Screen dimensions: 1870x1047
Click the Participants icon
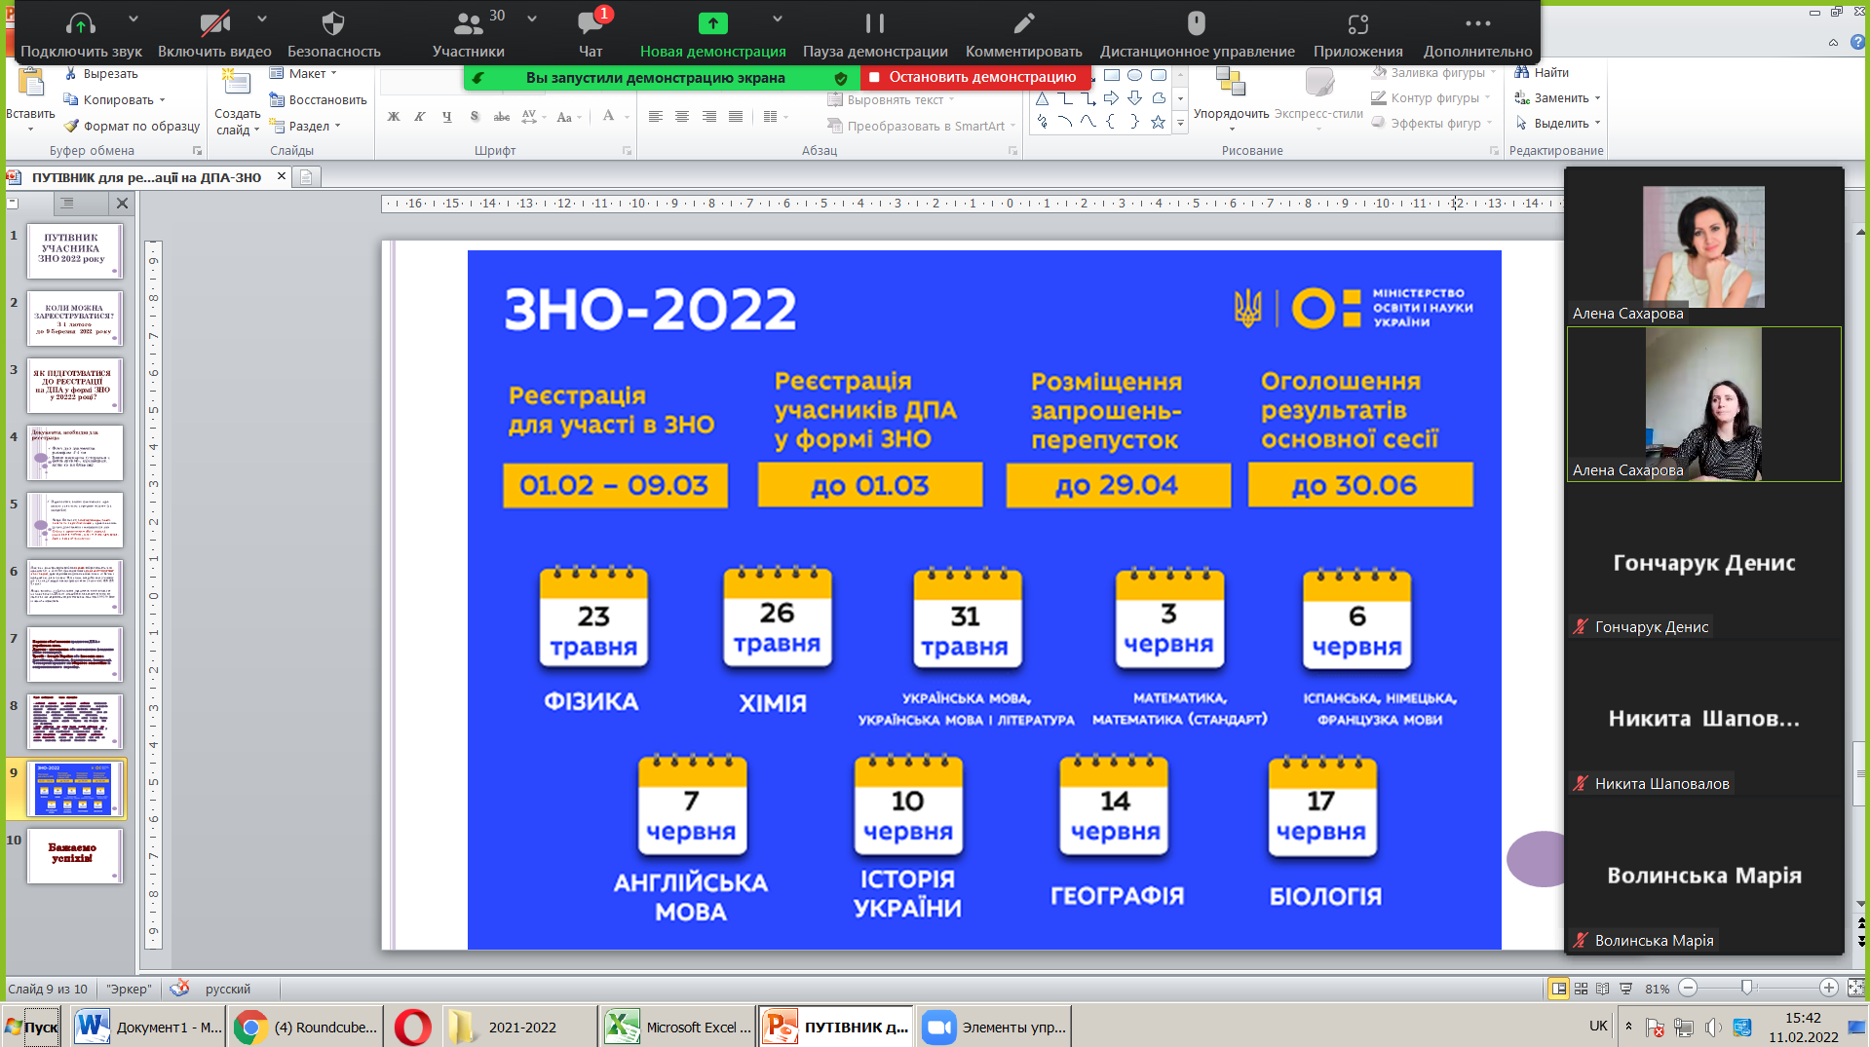click(469, 24)
